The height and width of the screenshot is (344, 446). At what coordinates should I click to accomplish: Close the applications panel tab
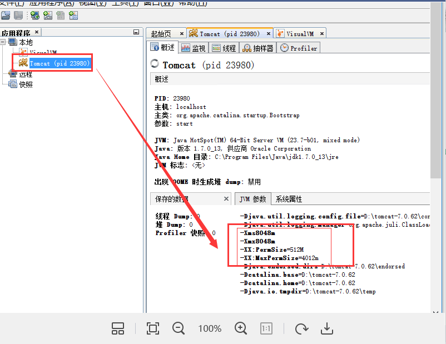coord(37,32)
